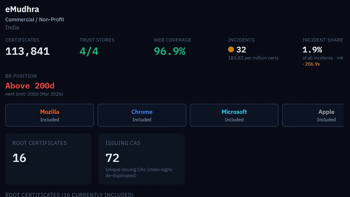
Task: Click the 96.9% web coverage value
Action: click(170, 51)
